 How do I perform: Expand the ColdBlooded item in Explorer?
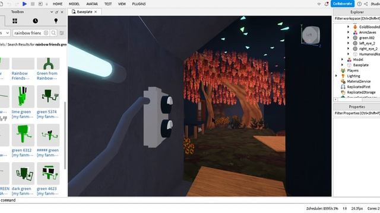pyautogui.click(x=349, y=27)
